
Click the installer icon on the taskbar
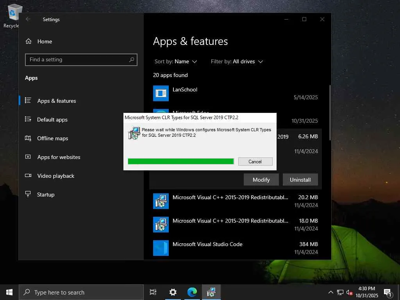(x=211, y=292)
